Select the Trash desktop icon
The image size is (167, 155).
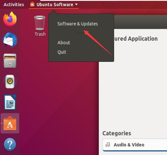[x=40, y=23]
